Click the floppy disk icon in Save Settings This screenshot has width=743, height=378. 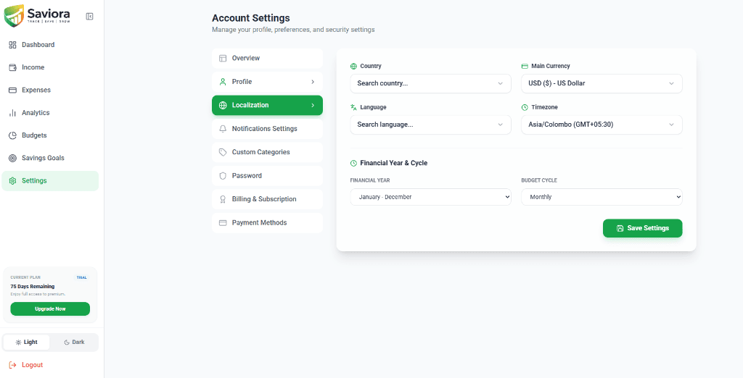tap(620, 229)
